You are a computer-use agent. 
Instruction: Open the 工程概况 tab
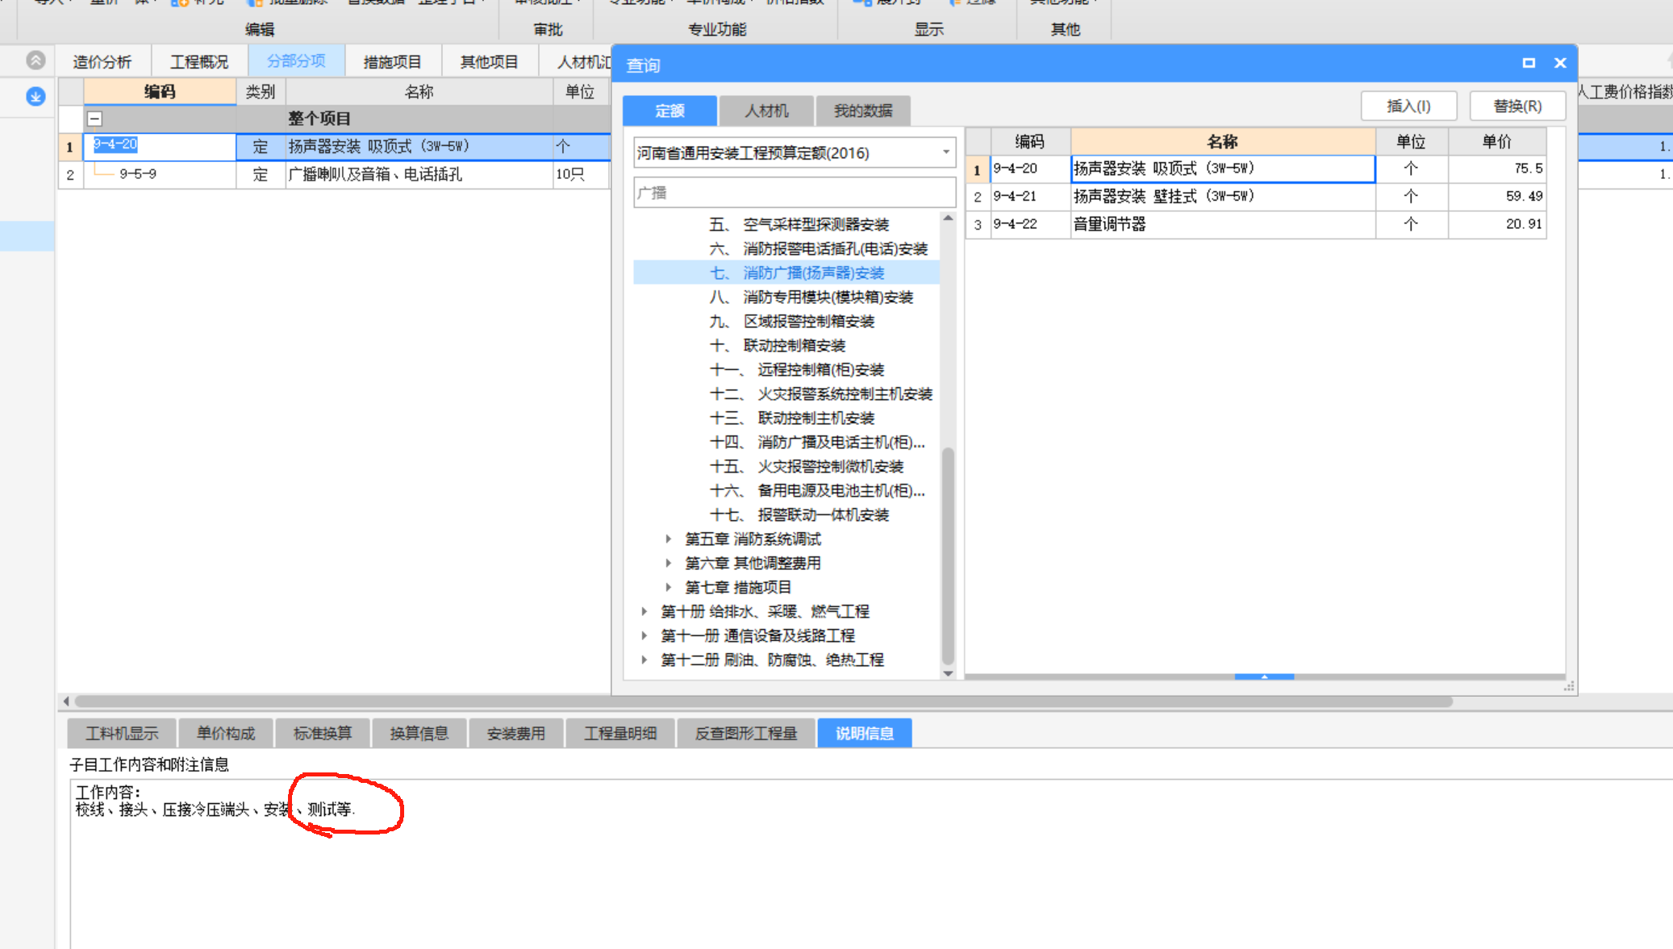click(199, 62)
